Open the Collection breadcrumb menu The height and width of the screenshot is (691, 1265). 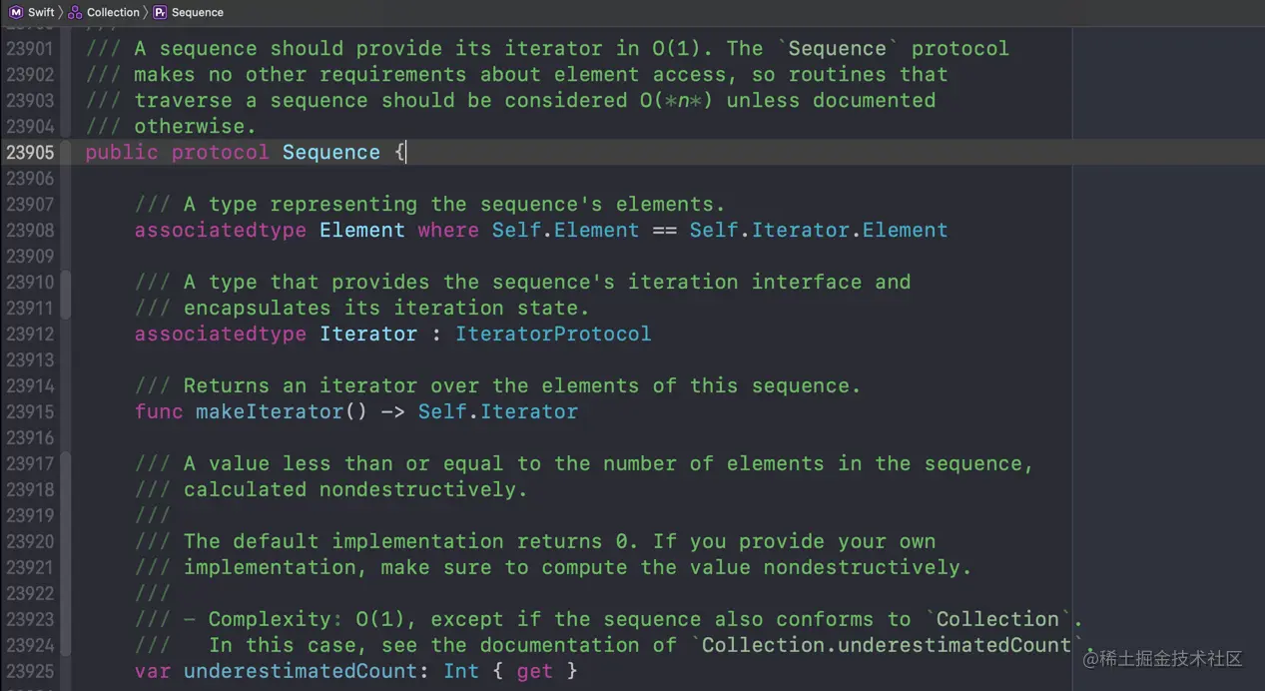tap(113, 12)
